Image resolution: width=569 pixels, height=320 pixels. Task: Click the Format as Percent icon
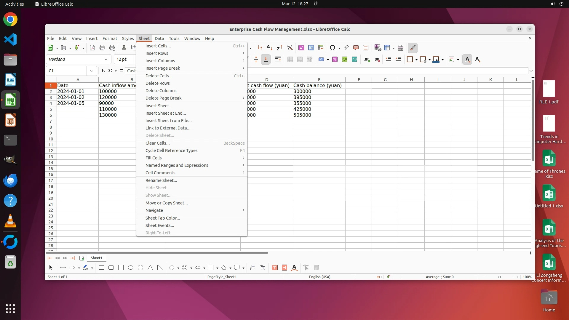tap(335, 60)
